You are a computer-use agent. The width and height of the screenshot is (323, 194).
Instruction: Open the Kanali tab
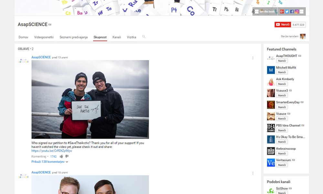pyautogui.click(x=117, y=37)
